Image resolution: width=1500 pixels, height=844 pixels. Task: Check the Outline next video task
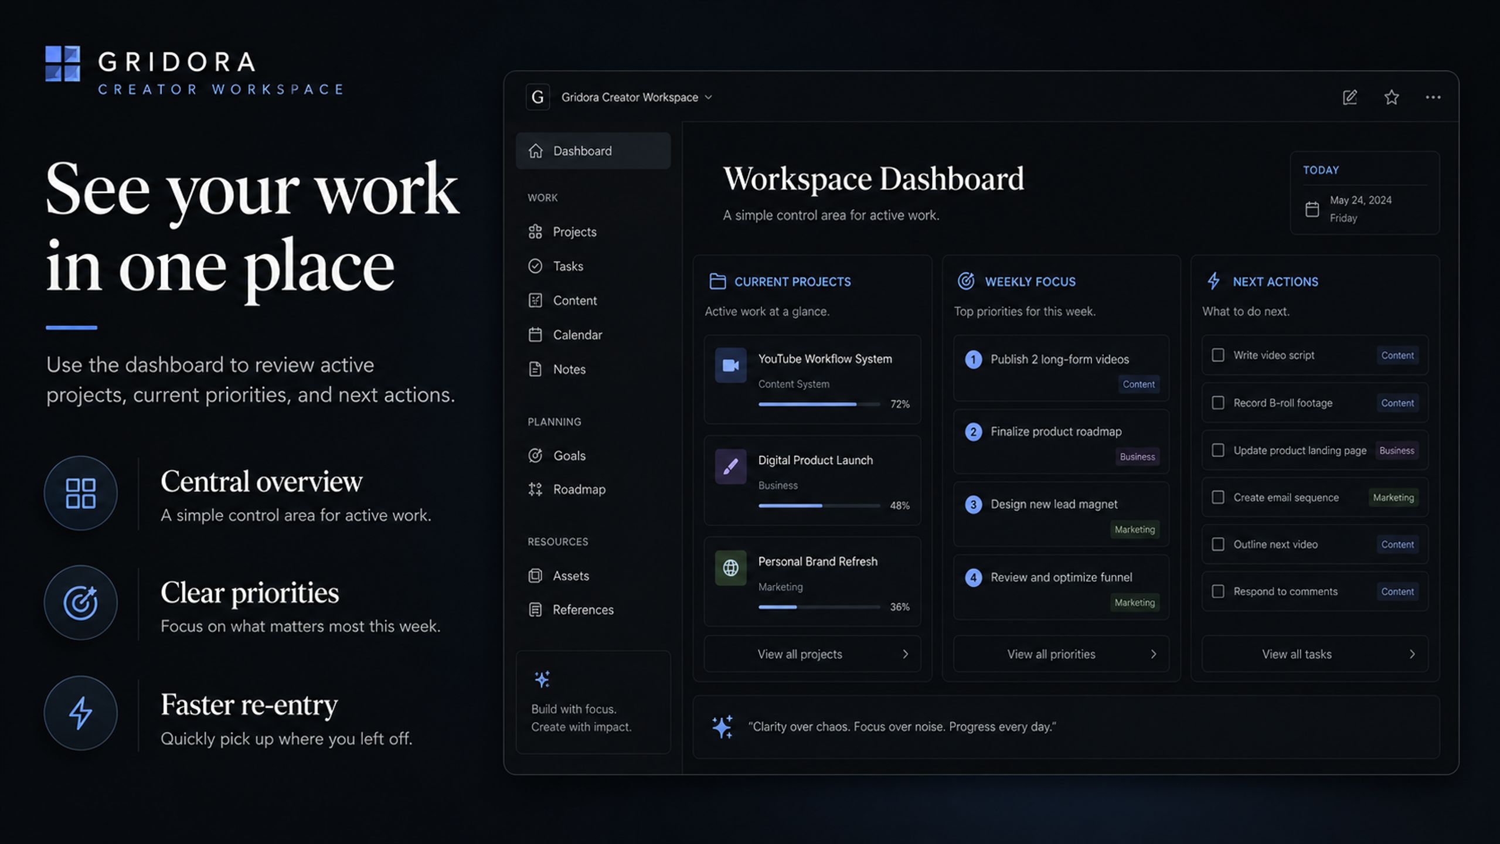[x=1217, y=544]
